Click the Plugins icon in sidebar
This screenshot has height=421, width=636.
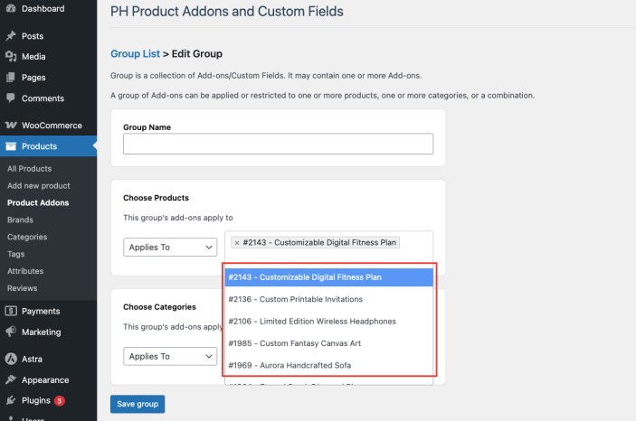click(x=11, y=400)
